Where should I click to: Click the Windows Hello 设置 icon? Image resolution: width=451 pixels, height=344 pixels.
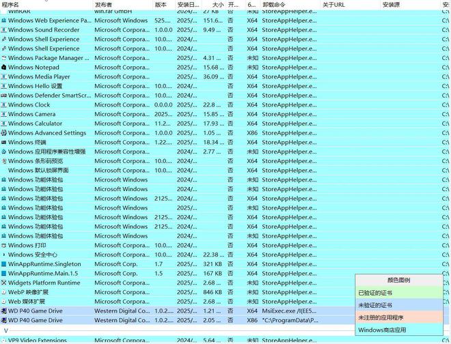[x=3, y=86]
